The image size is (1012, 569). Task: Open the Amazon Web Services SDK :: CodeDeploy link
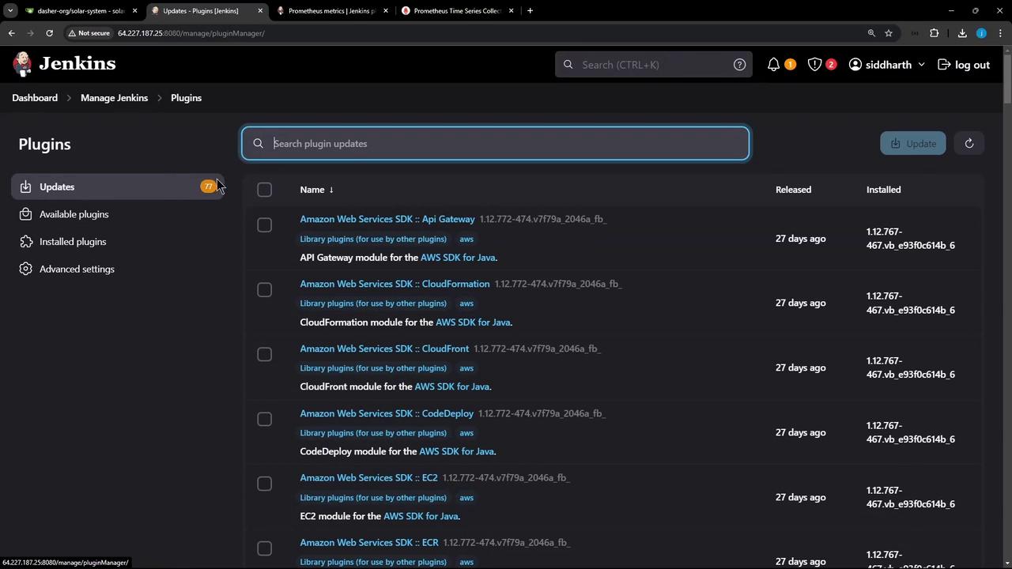click(387, 413)
